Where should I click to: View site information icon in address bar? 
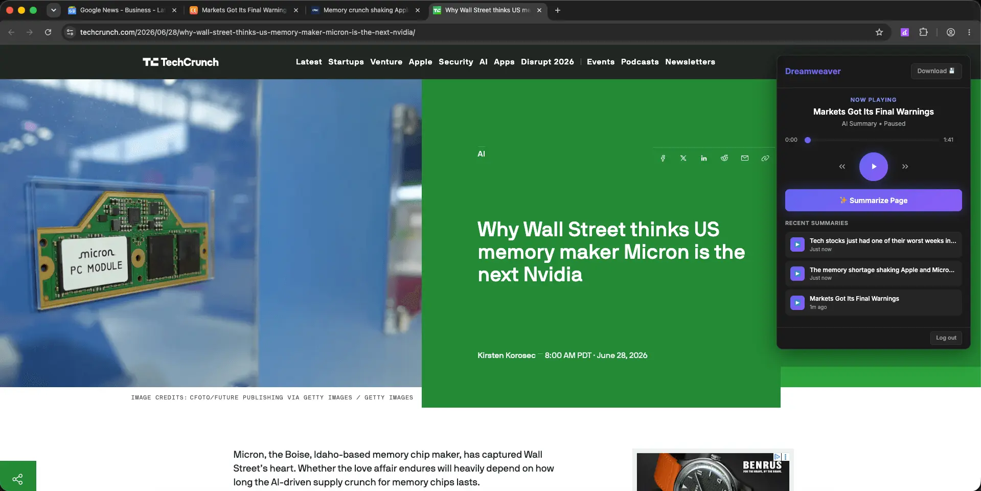click(x=70, y=32)
